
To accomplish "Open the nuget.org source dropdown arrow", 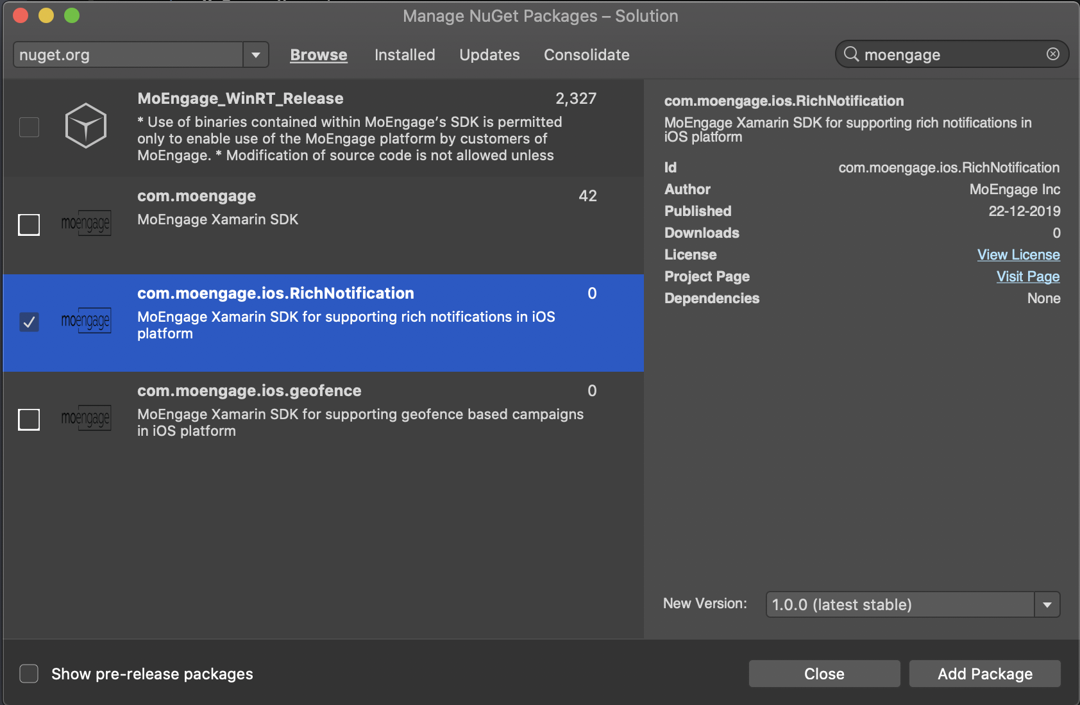I will tap(256, 54).
